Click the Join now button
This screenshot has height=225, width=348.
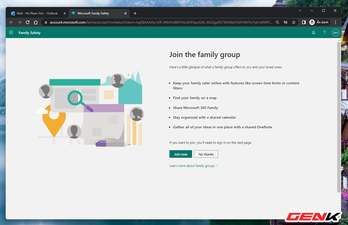pyautogui.click(x=181, y=154)
